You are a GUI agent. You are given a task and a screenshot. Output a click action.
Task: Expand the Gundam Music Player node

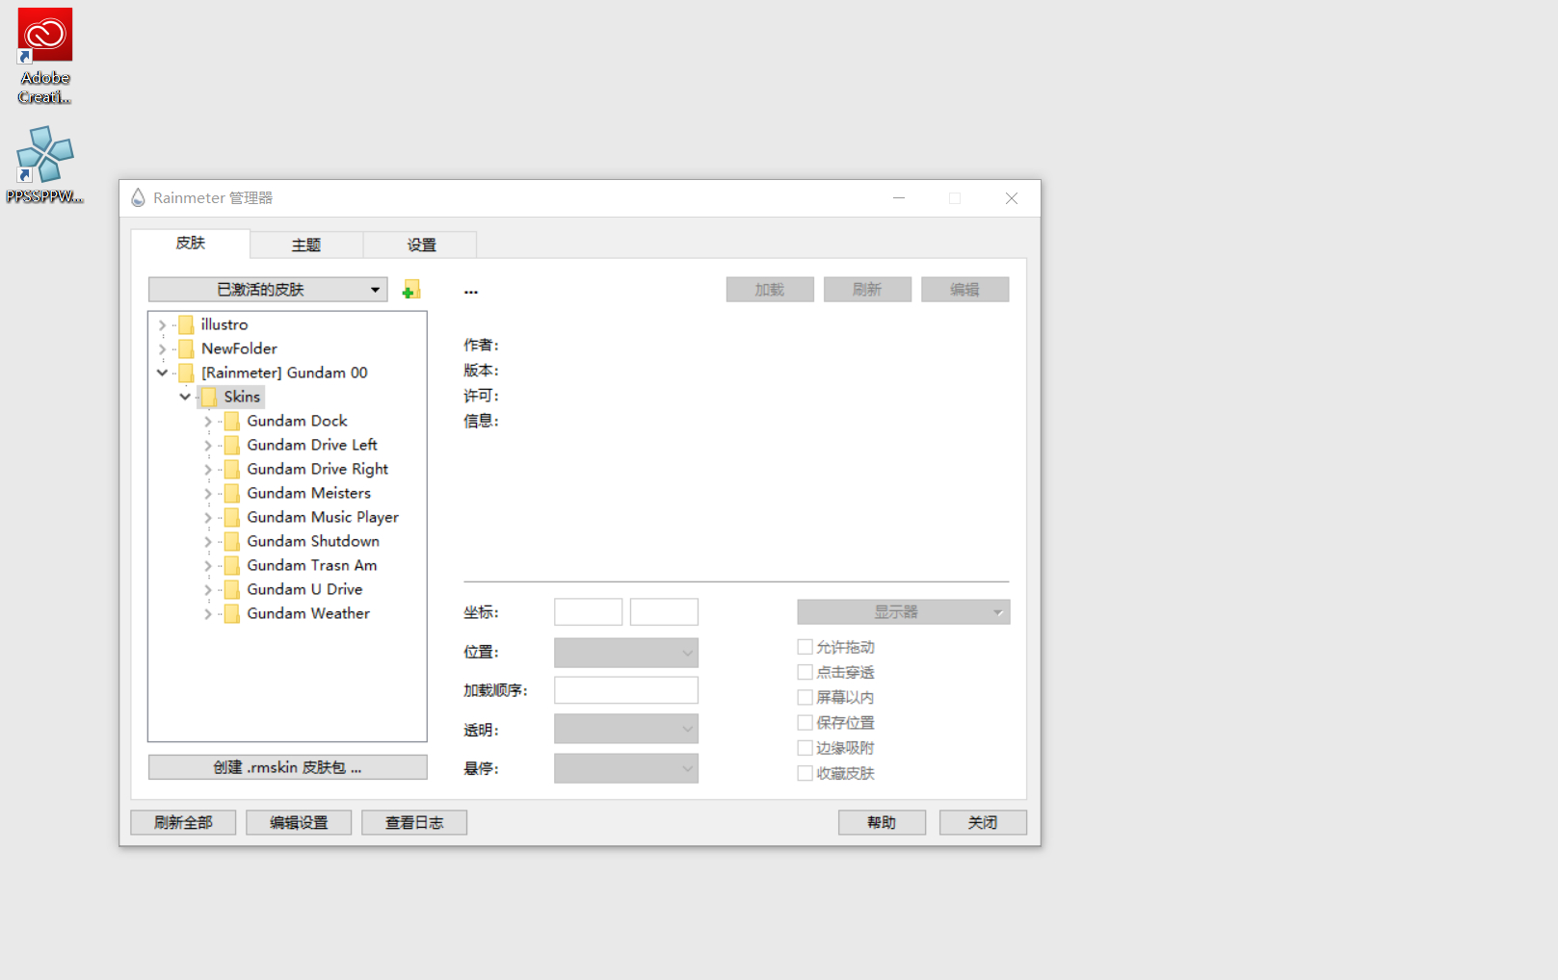[207, 518]
